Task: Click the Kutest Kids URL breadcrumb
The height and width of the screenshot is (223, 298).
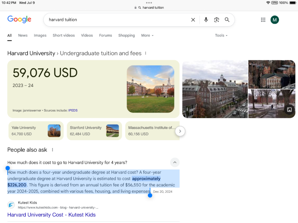Action: tap(58, 207)
